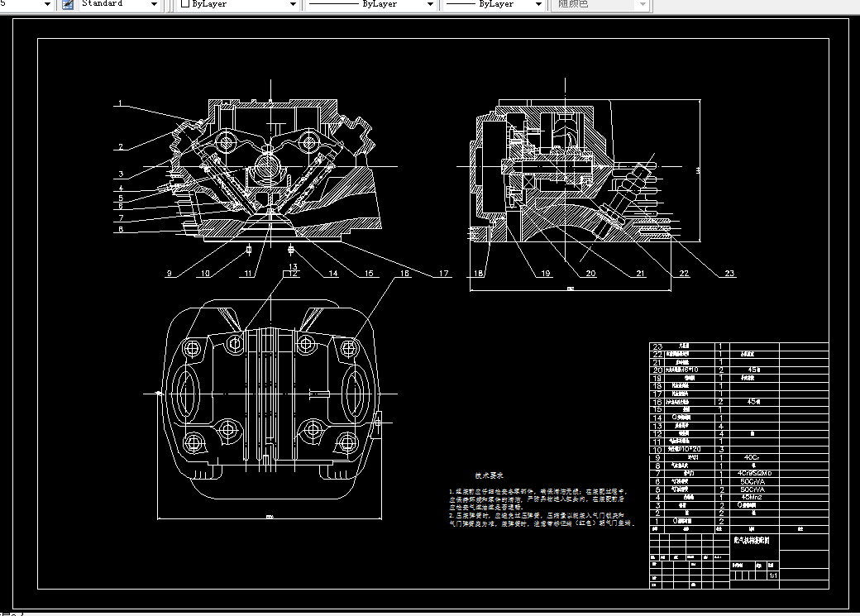
Task: Click the M6*10 part name in row 20
Action: [x=681, y=370]
